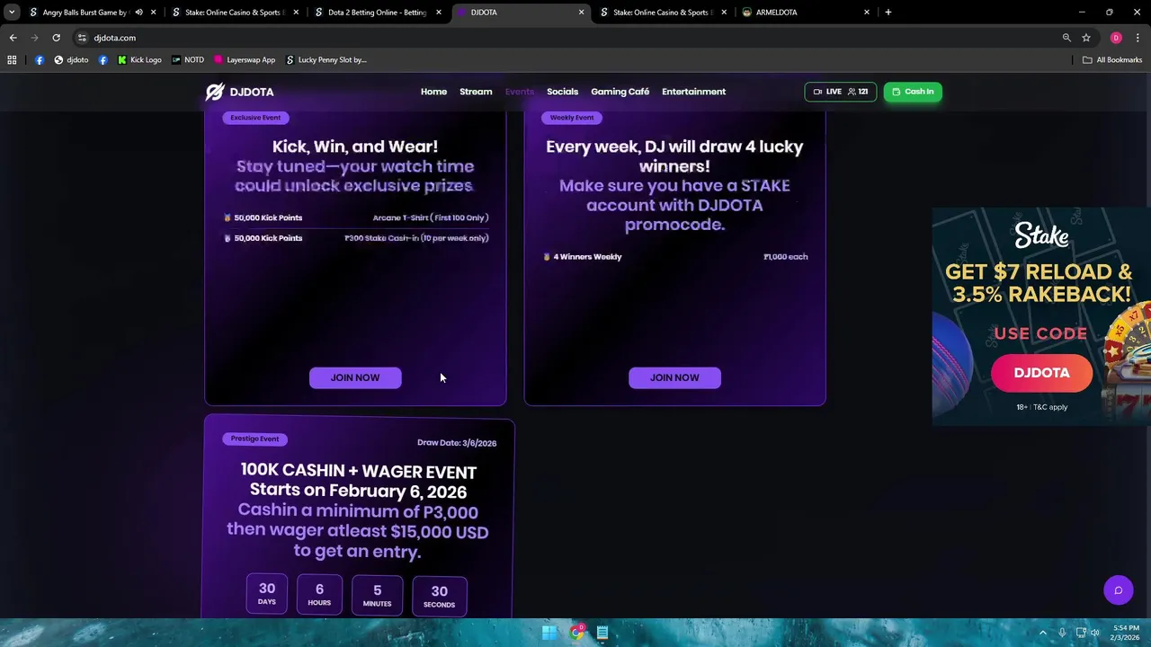Join the Kick, Win, and Wear event
This screenshot has width=1151, height=647.
[x=355, y=377]
